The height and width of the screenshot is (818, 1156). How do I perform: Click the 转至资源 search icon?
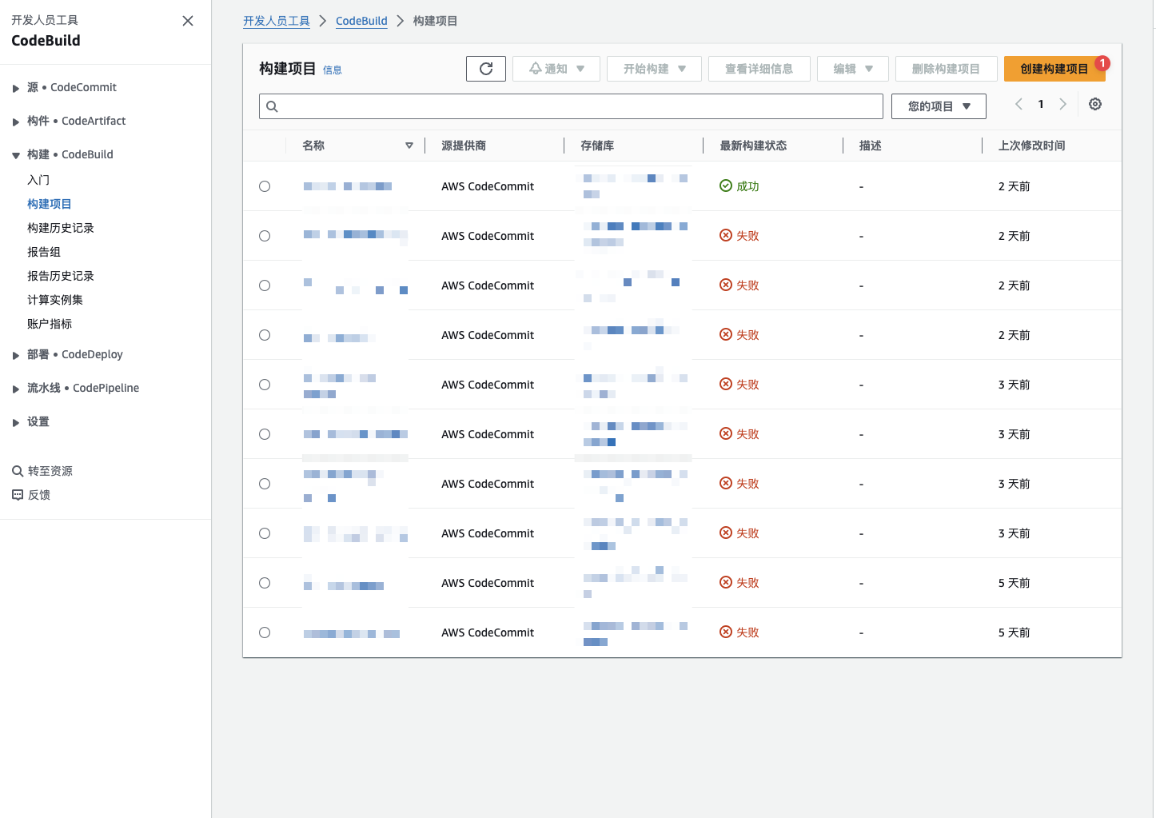[x=18, y=471]
